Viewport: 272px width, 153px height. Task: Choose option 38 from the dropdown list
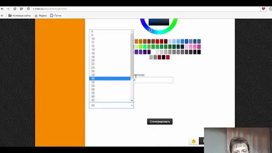(x=110, y=93)
